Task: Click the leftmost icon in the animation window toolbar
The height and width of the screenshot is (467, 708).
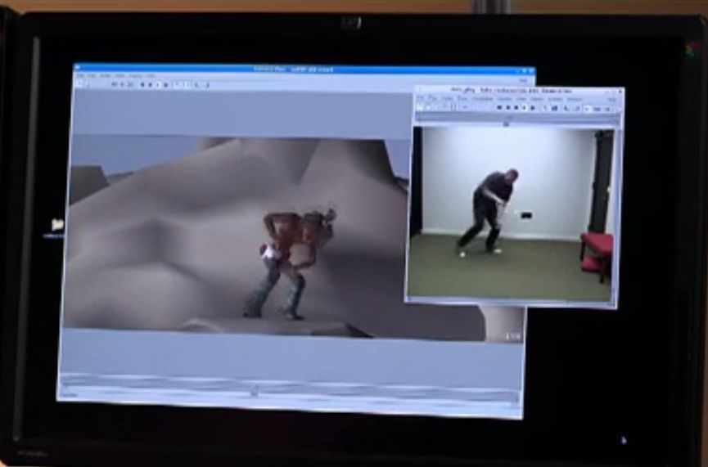Action: [81, 84]
